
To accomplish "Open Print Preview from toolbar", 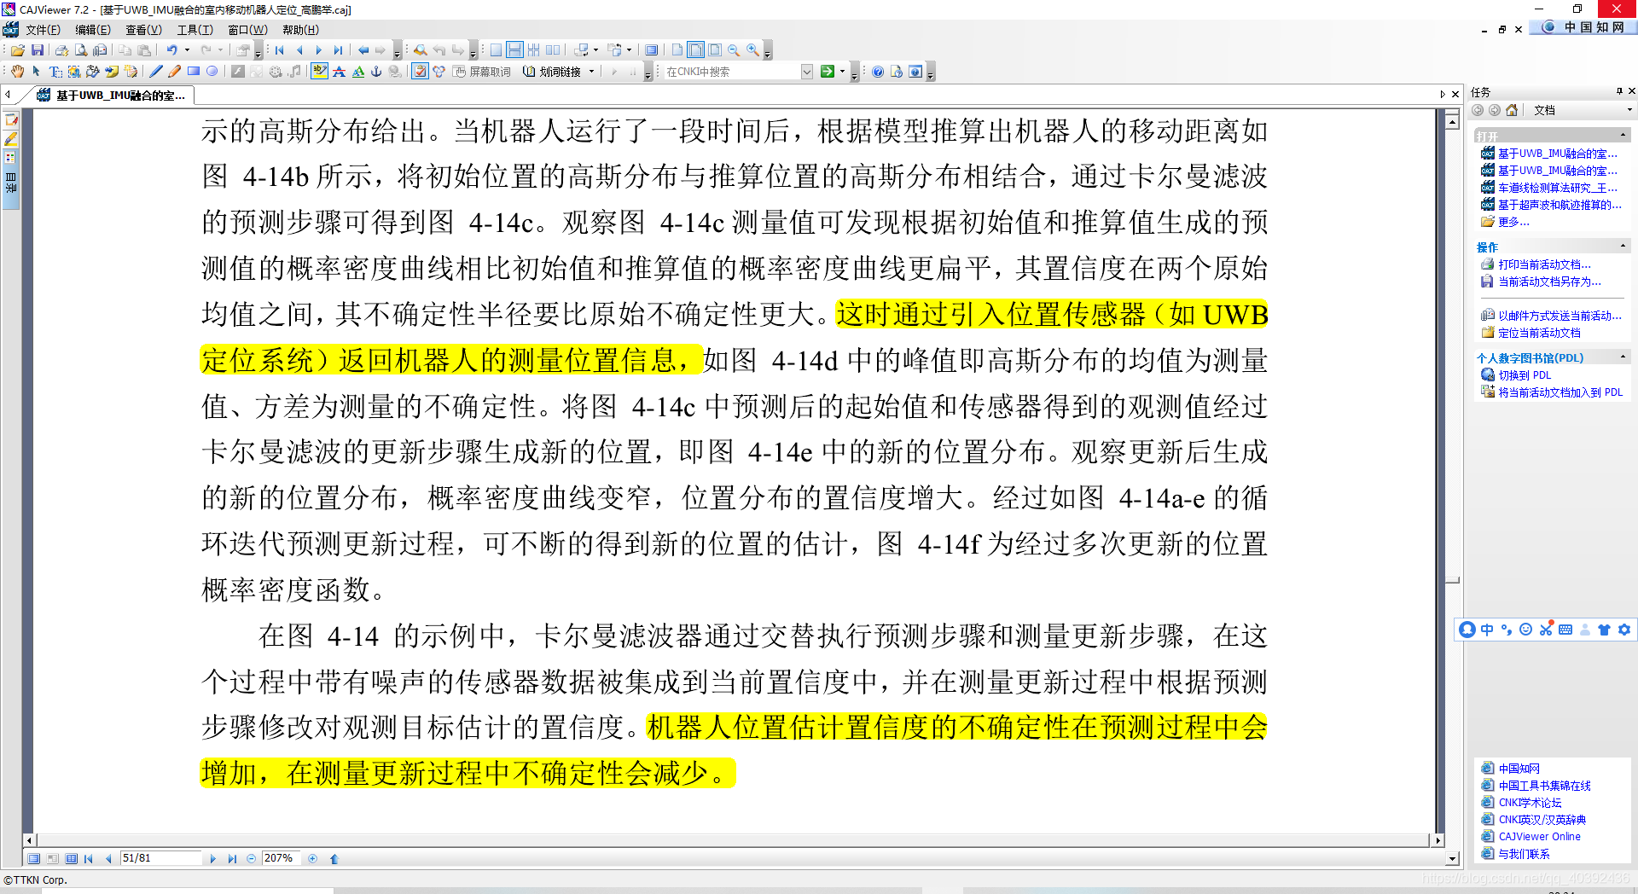I will point(81,50).
